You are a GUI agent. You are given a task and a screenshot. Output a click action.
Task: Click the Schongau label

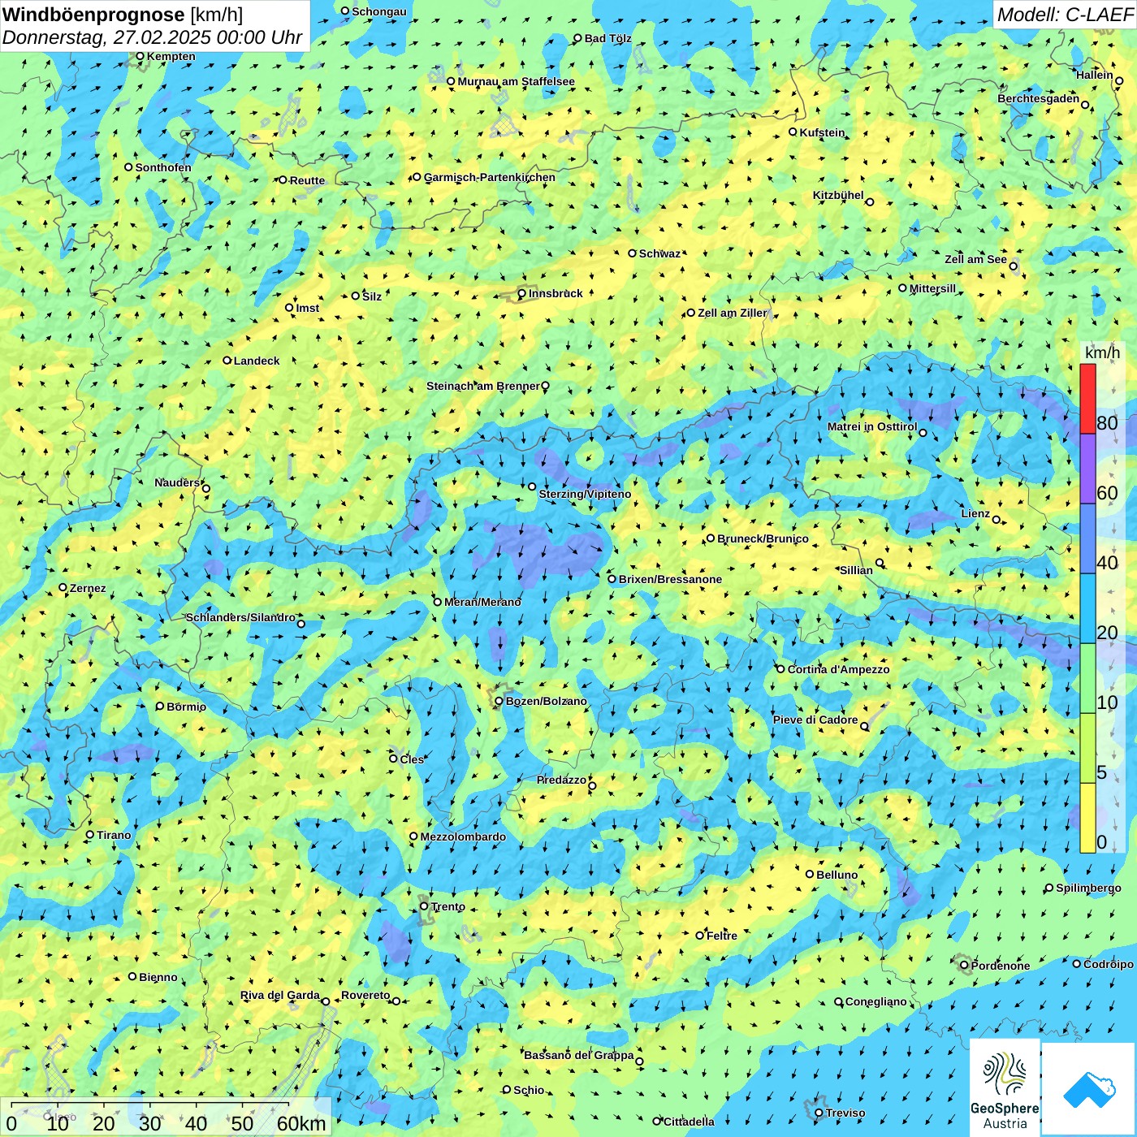tap(379, 11)
